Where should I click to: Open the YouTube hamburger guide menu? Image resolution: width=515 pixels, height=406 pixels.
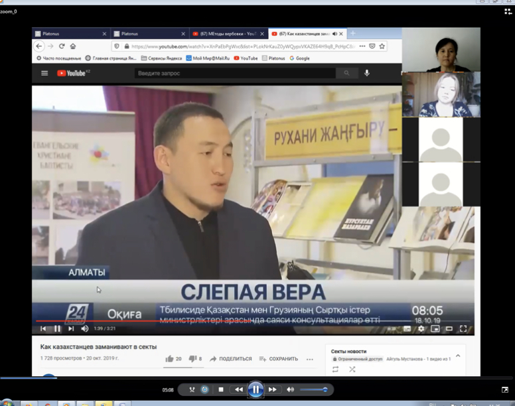[44, 74]
